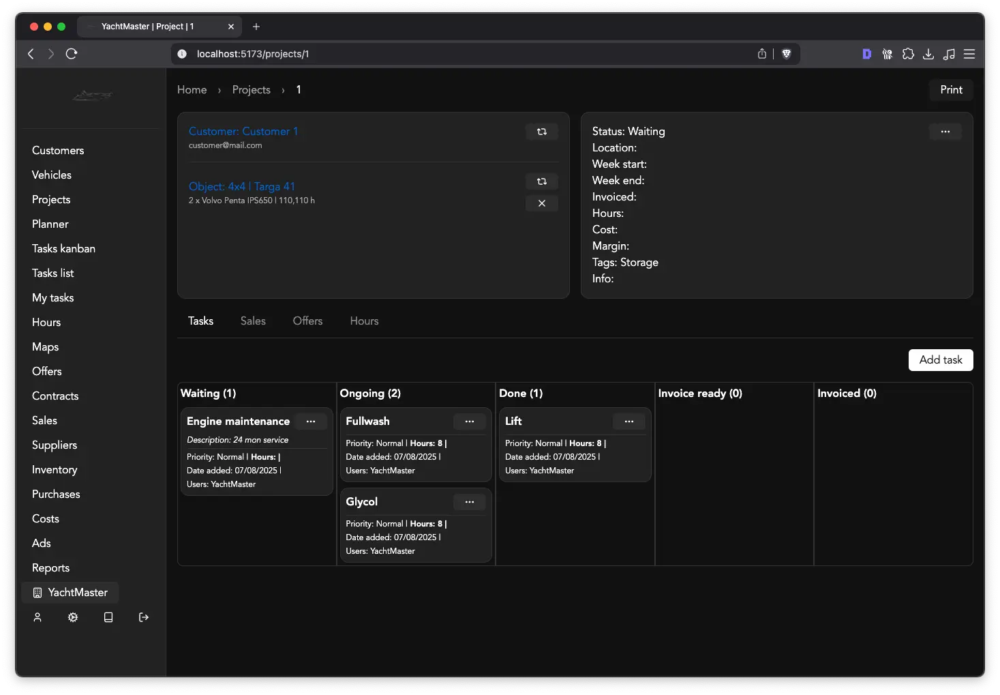Open Ads in sidebar
This screenshot has height=695, width=1000.
(x=41, y=544)
